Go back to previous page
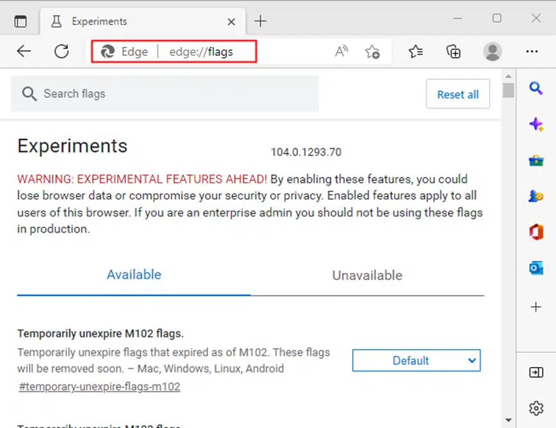This screenshot has height=428, width=556. point(24,51)
